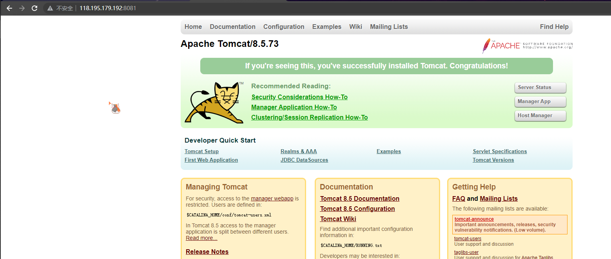Click the Apache Software Foundation feather logo

tap(528, 46)
